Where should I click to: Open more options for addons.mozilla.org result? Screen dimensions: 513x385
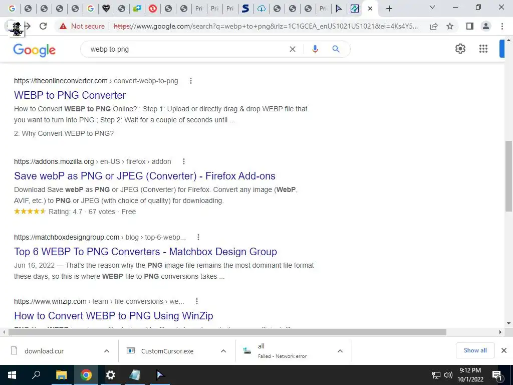tap(183, 161)
